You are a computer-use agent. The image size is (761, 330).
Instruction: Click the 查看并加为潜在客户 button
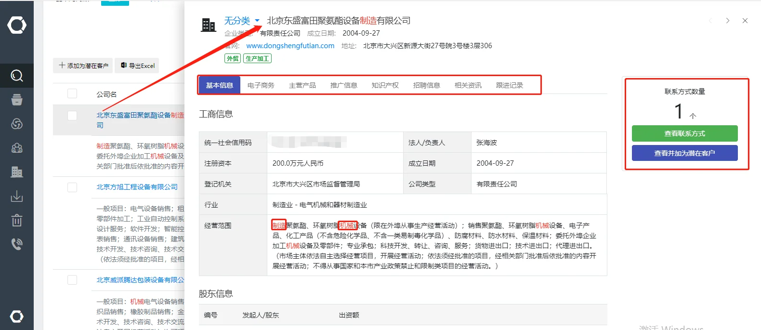(x=685, y=153)
